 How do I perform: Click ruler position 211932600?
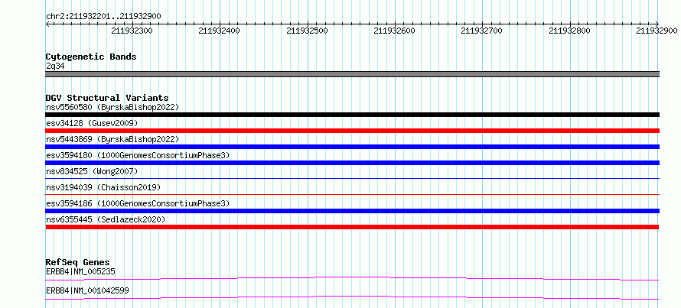point(394,31)
